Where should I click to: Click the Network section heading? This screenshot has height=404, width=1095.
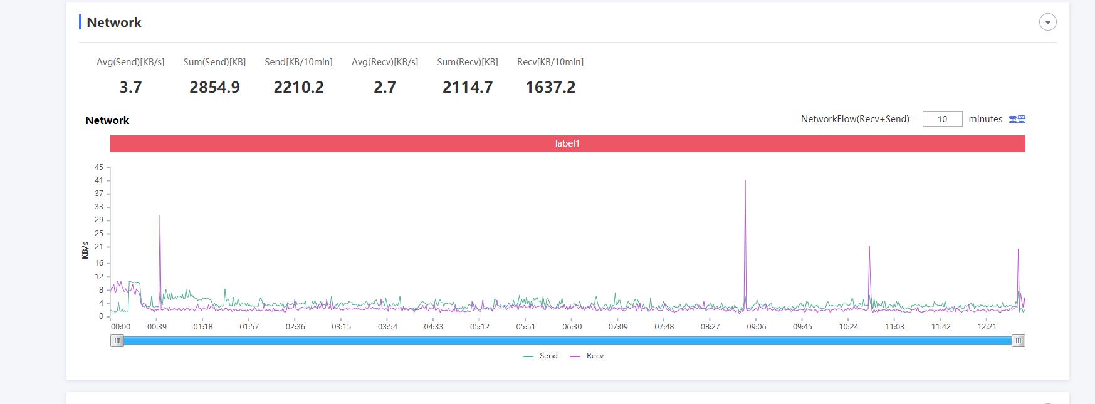pyautogui.click(x=113, y=23)
